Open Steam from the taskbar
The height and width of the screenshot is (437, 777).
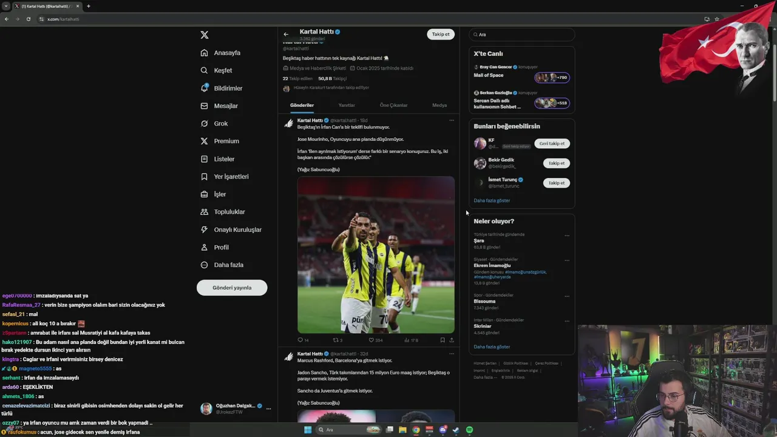(x=456, y=430)
